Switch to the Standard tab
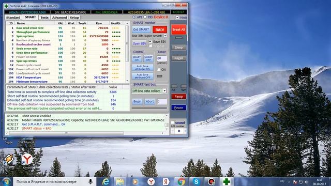This screenshot has width=331, height=186. (13, 18)
